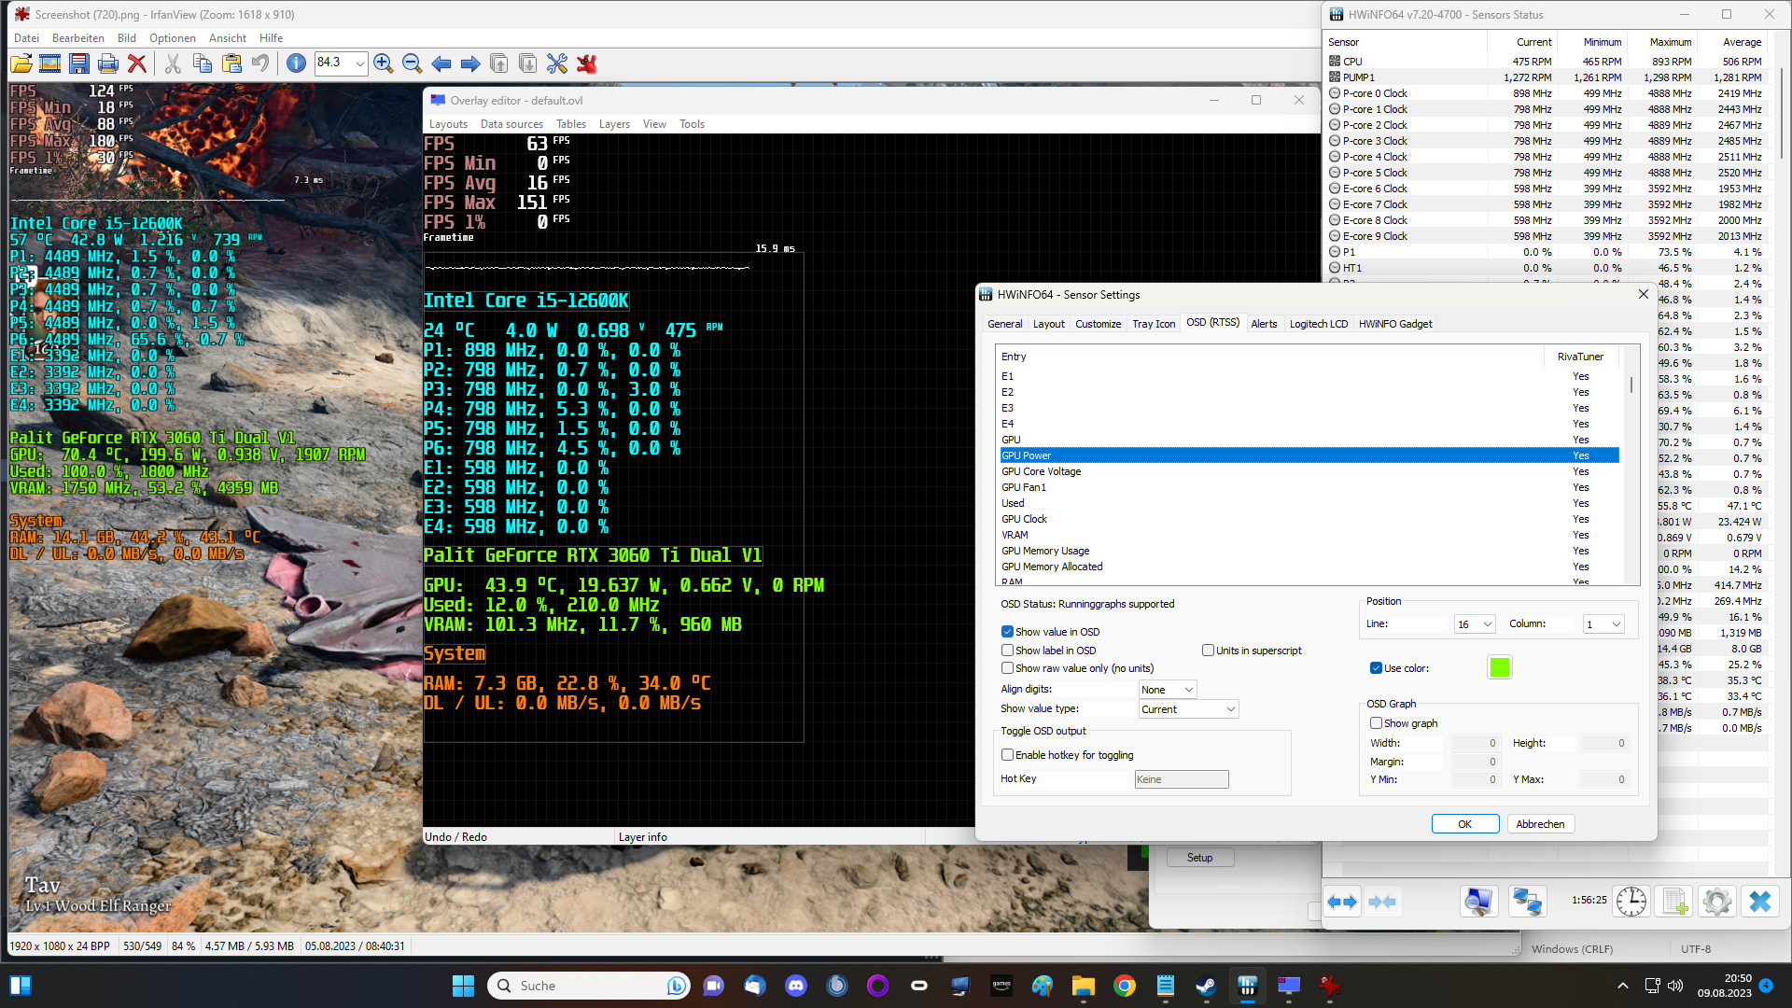Open the Show value type dropdown

pyautogui.click(x=1188, y=709)
